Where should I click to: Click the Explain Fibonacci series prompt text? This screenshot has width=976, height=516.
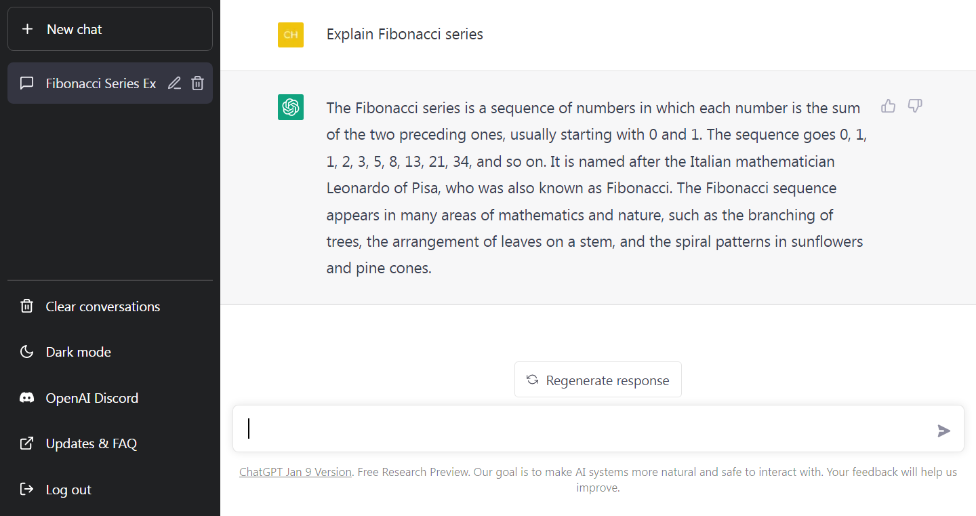405,34
